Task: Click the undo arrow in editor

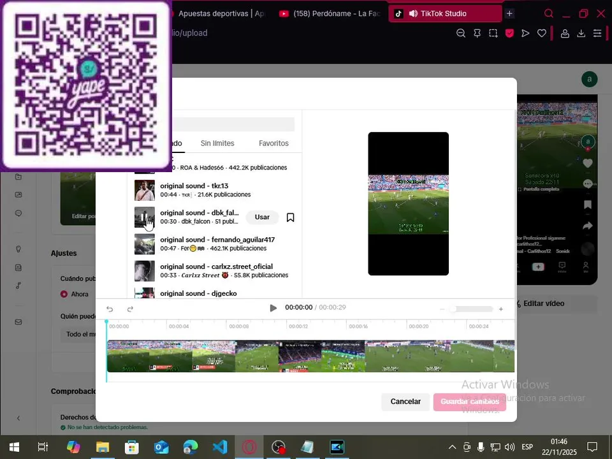Action: click(110, 309)
